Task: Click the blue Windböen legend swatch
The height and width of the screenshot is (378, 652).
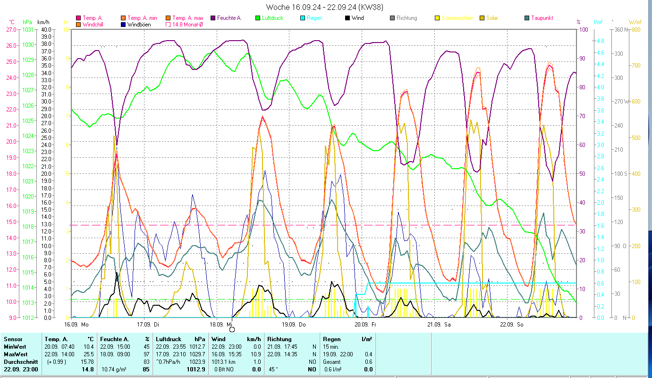Action: (x=123, y=25)
